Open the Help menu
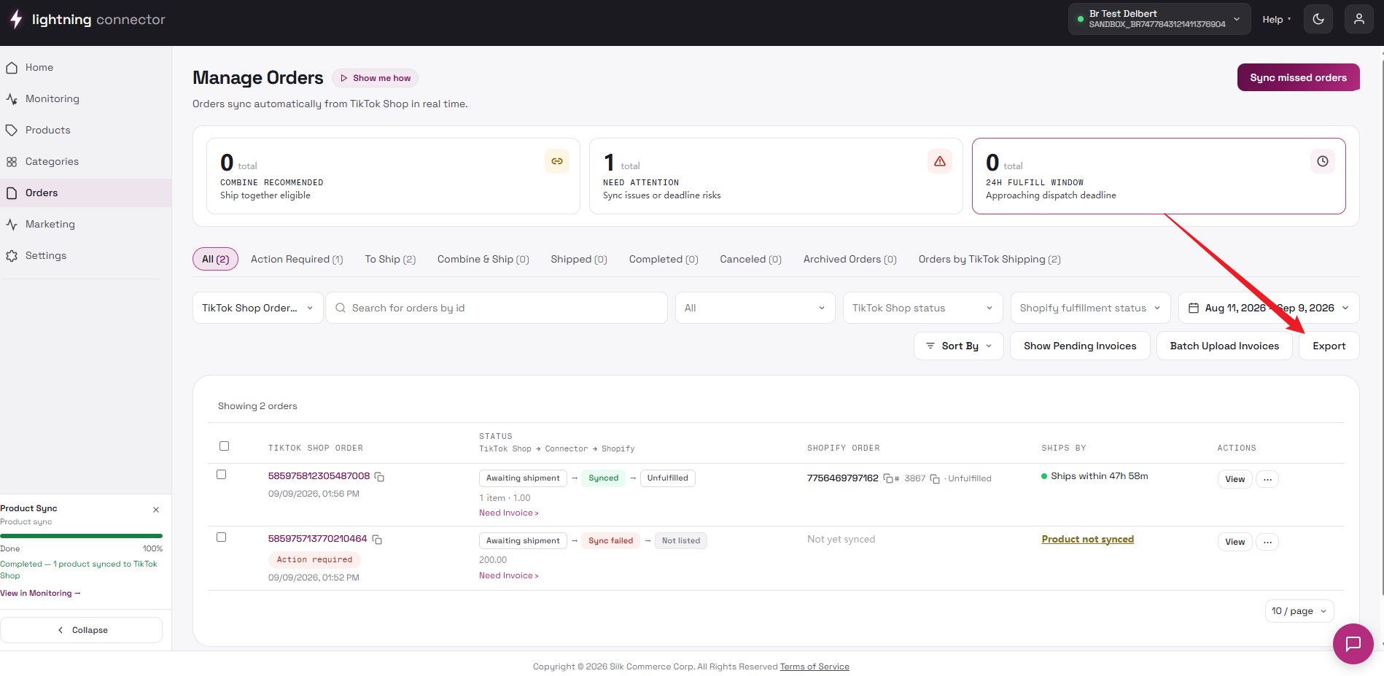 (1276, 20)
